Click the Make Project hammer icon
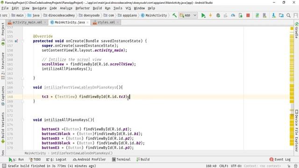Image resolution: width=299 pixels, height=168 pixels. [174, 15]
